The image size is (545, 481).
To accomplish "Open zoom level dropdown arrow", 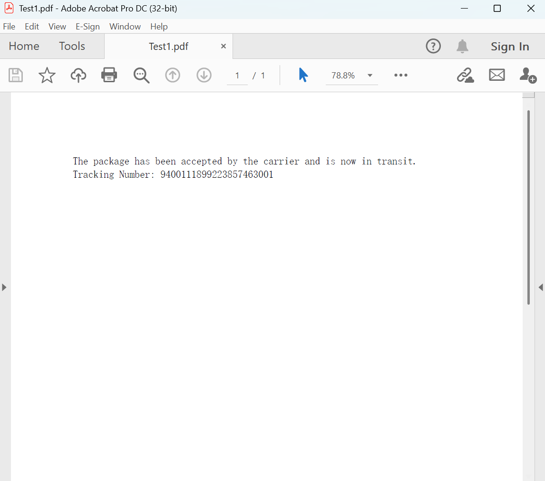I will [370, 76].
